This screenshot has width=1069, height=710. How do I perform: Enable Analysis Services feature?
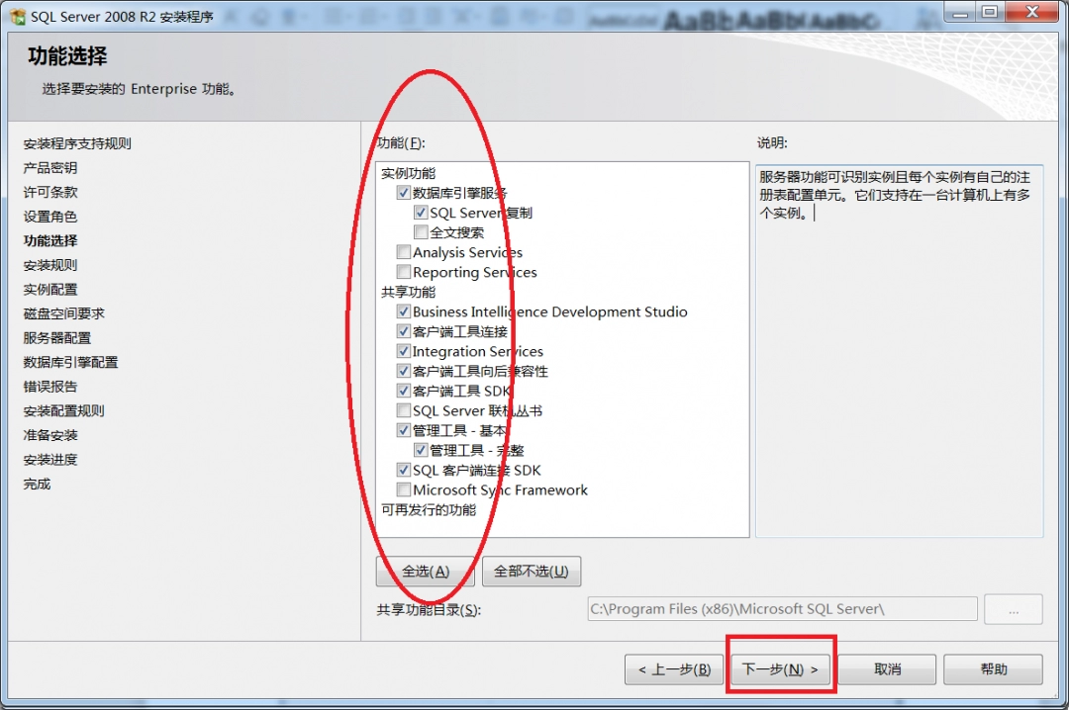(x=403, y=252)
